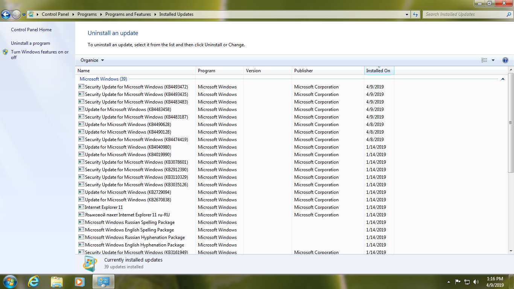Click the list scrollbar up arrow
514x289 pixels.
click(511, 70)
